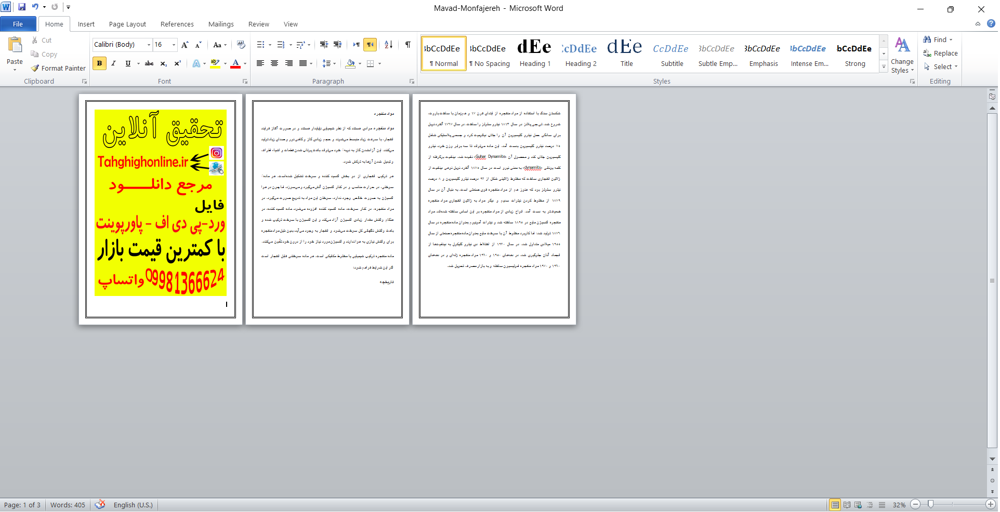Screen dimensions: 1000x512
Task: Switch to Full Screen Reading view
Action: [x=847, y=505]
